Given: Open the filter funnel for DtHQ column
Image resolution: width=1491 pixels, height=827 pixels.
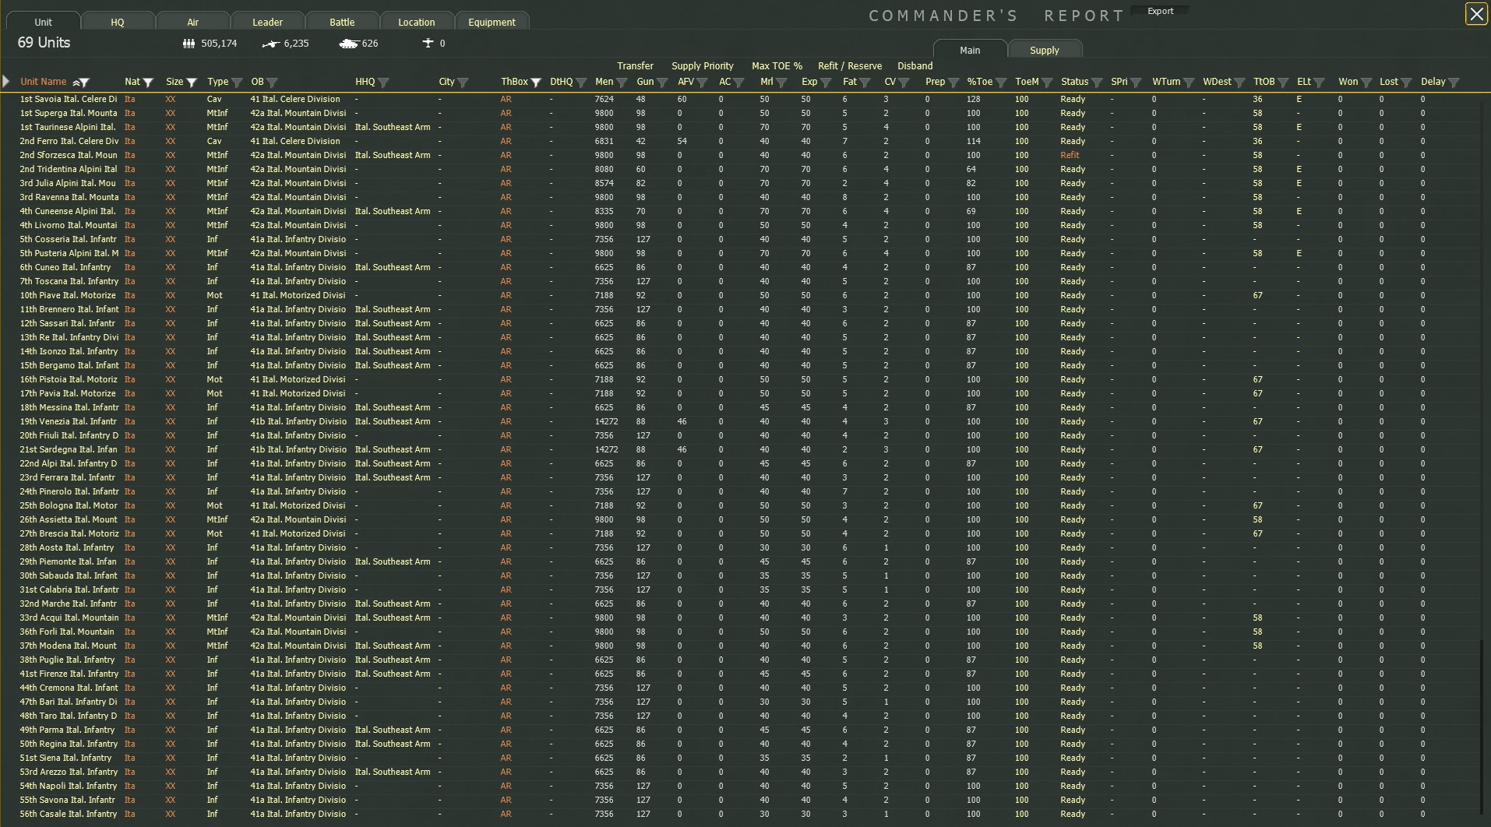Looking at the screenshot, I should (581, 83).
